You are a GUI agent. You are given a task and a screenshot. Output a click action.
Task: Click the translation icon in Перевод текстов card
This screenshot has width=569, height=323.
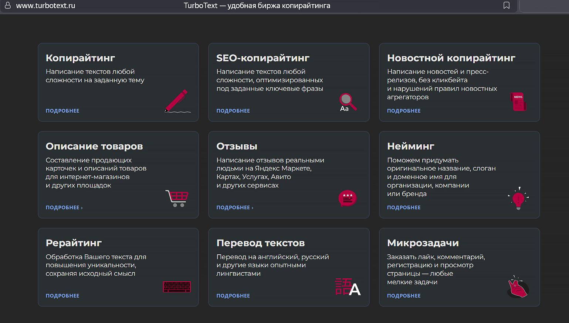348,287
